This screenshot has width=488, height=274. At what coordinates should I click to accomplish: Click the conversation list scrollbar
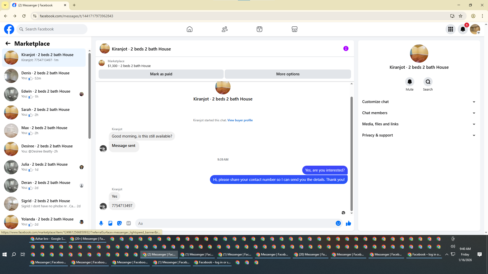(x=89, y=96)
